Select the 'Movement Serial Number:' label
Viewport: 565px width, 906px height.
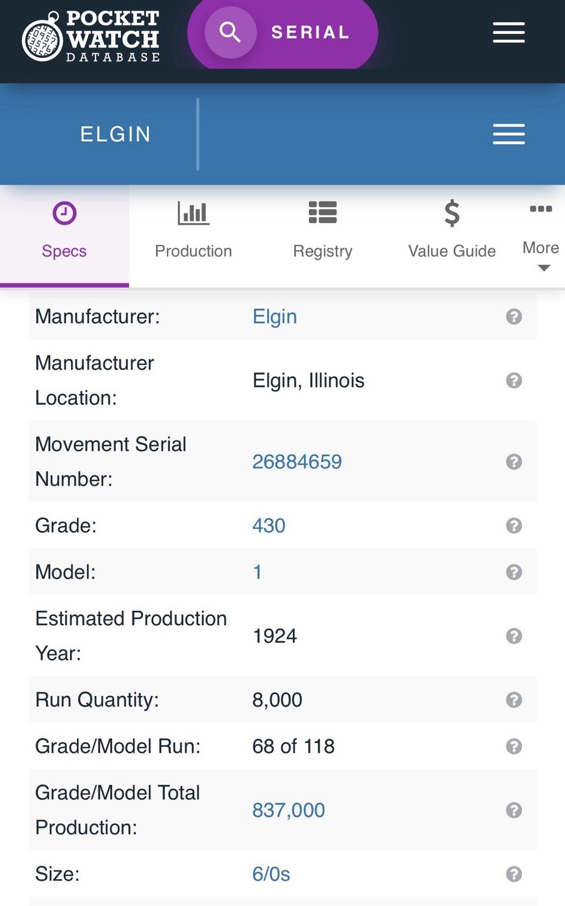(x=110, y=462)
